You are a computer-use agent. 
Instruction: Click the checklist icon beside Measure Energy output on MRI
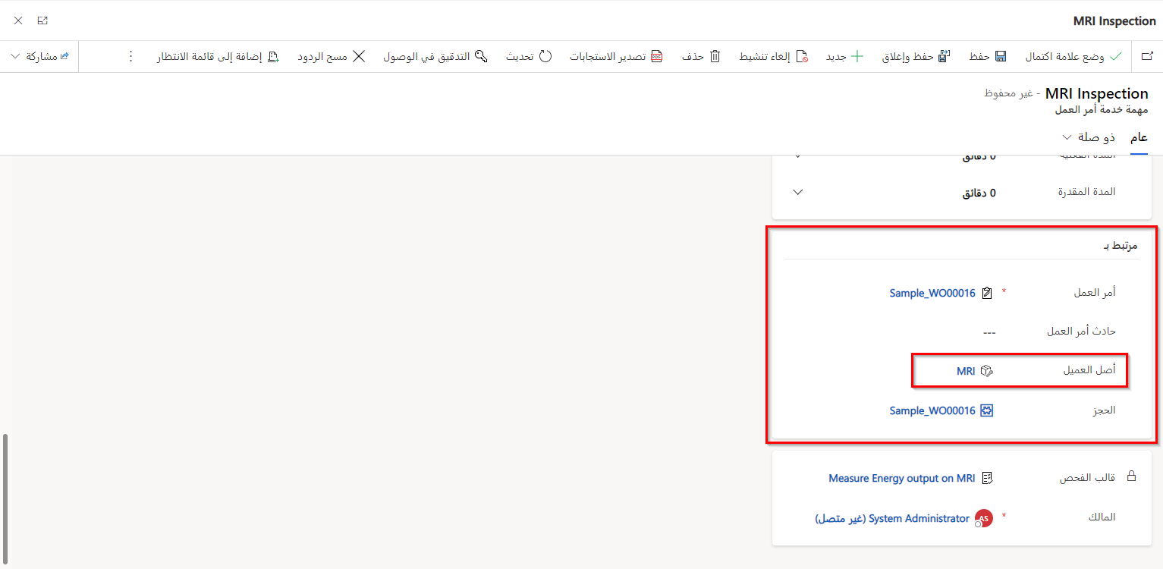pos(987,478)
